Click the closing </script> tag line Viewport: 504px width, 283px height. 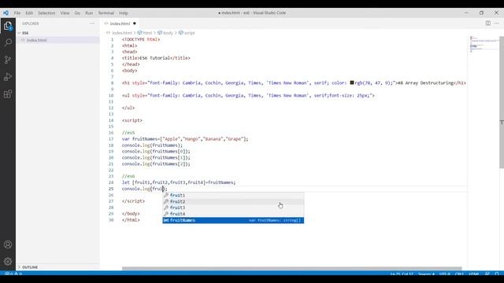coord(133,201)
